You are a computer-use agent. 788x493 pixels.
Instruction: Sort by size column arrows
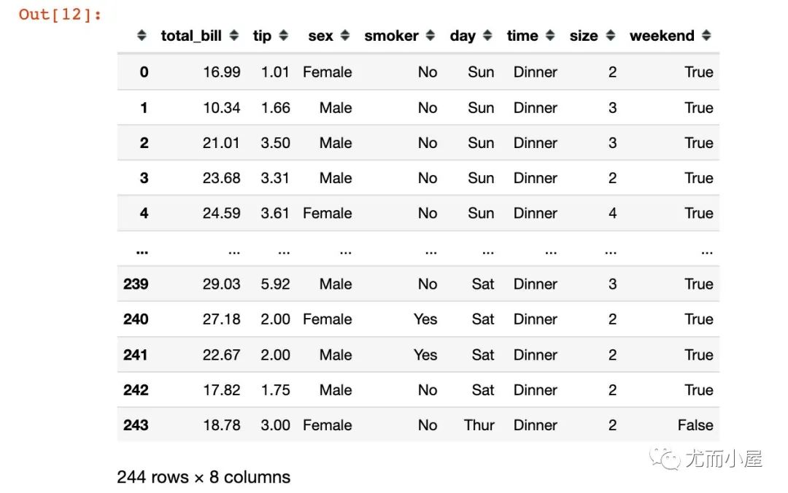tap(611, 35)
